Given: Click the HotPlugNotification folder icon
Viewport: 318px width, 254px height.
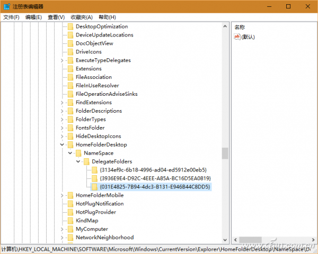Looking at the screenshot, I should click(70, 204).
